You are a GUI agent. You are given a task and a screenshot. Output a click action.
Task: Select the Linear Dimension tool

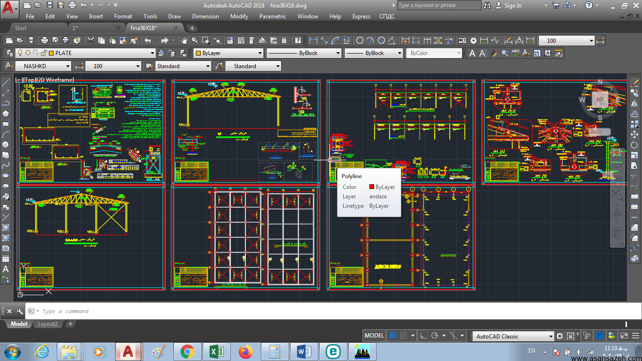[x=313, y=40]
